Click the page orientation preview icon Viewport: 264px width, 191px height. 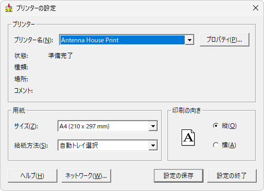pos(188,137)
